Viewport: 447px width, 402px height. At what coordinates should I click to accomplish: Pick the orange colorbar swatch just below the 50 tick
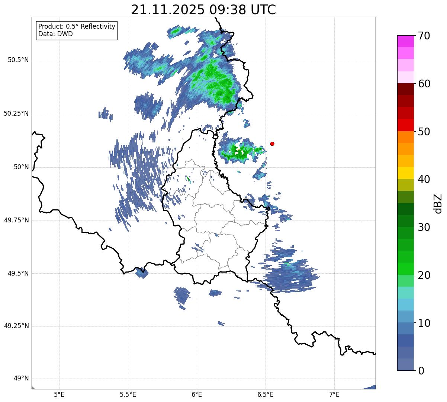(405, 137)
